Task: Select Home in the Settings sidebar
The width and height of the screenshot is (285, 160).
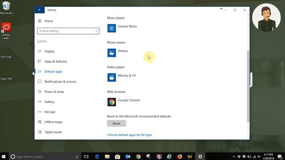Action: (x=49, y=21)
